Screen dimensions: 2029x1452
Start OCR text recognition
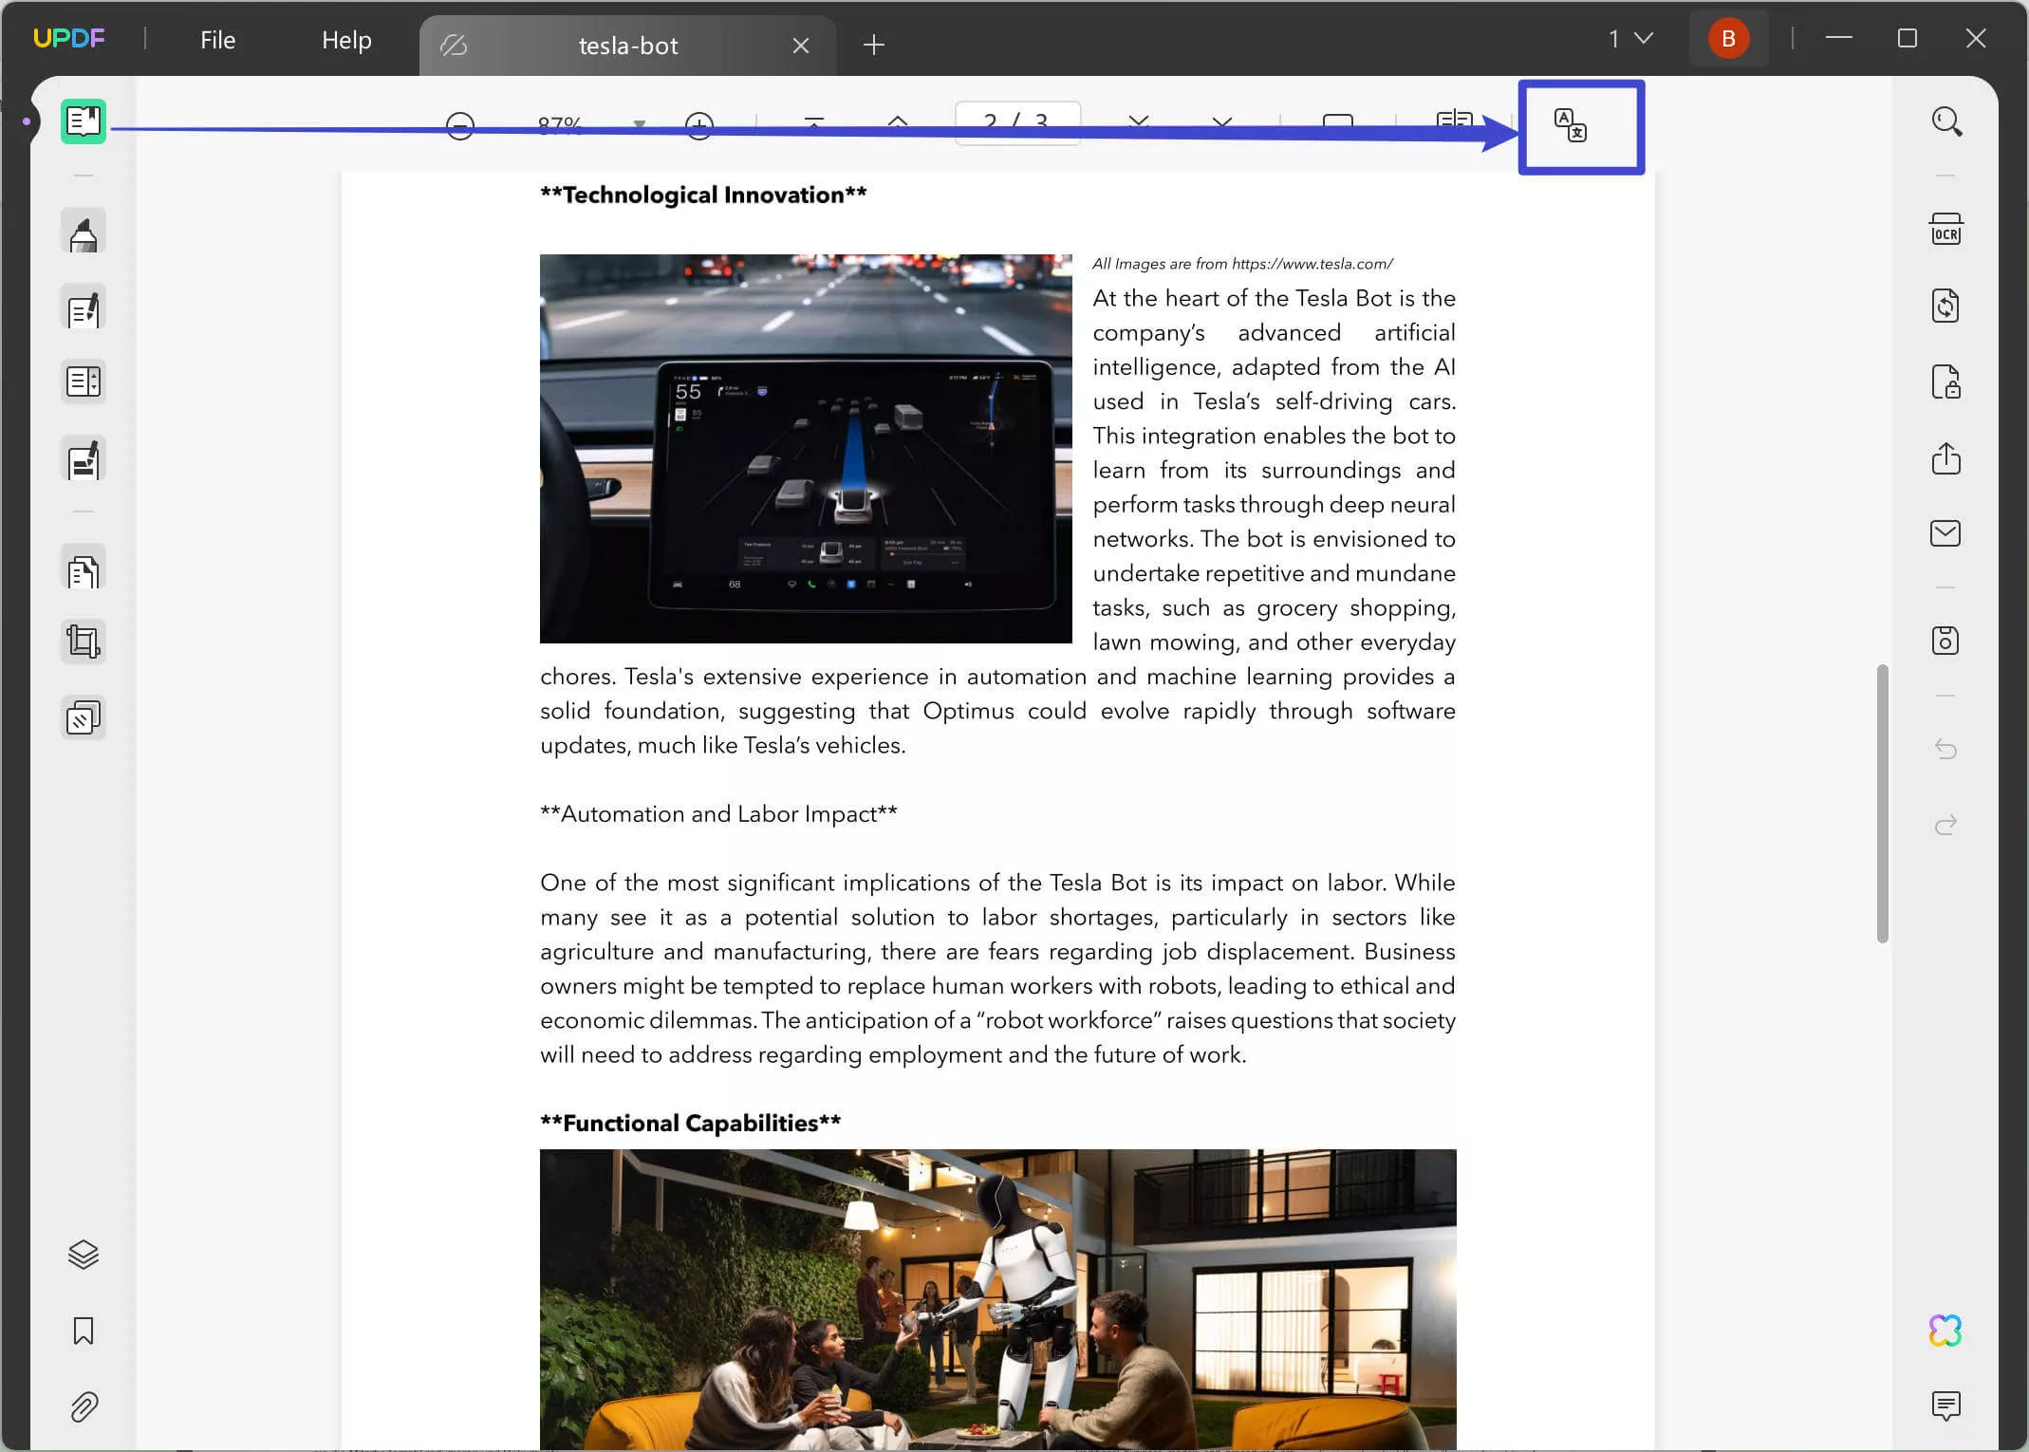(x=1946, y=228)
